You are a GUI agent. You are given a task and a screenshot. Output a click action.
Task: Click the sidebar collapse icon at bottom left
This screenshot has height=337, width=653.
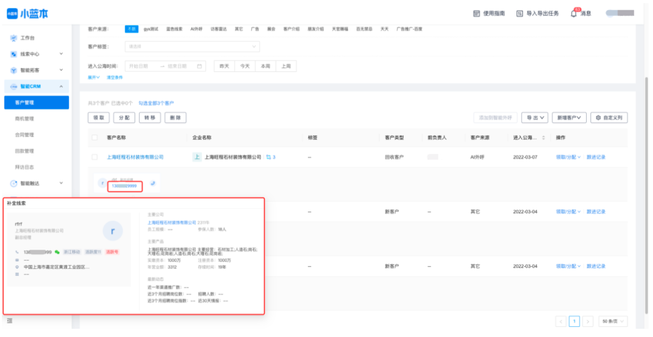(10, 320)
